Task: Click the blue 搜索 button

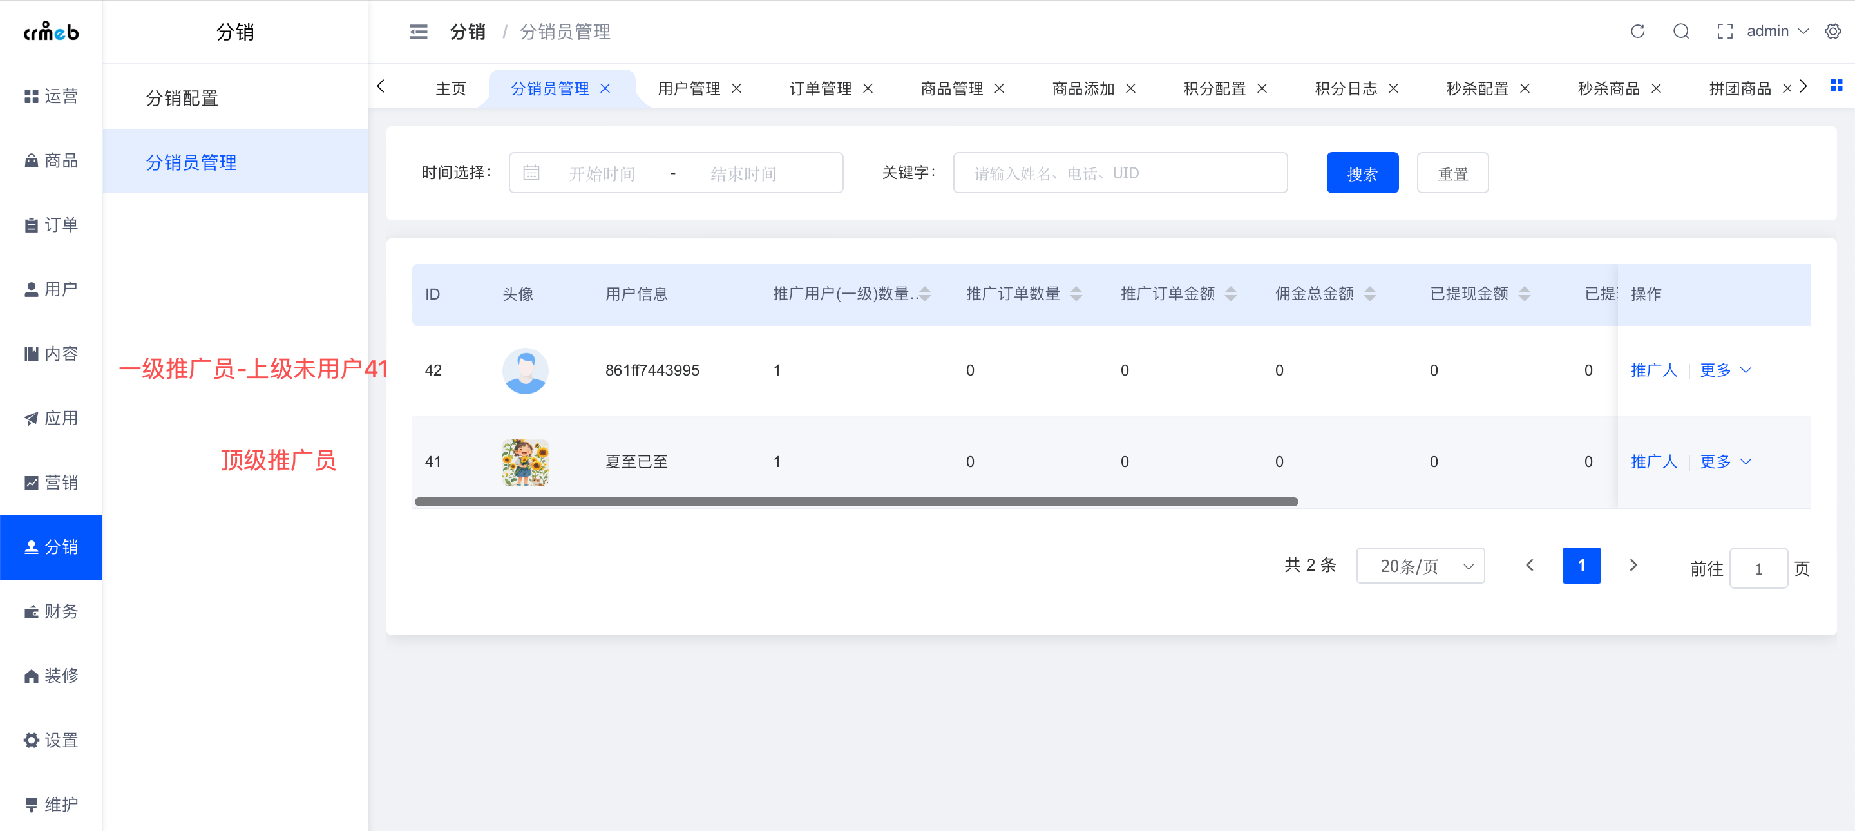Action: pos(1362,173)
